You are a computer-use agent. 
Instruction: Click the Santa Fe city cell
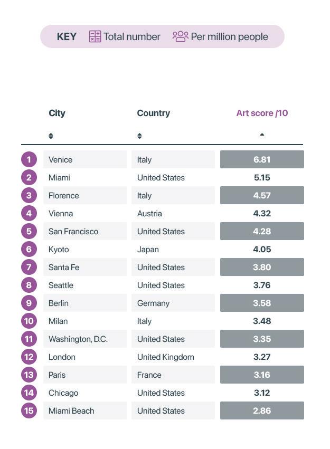tap(84, 267)
